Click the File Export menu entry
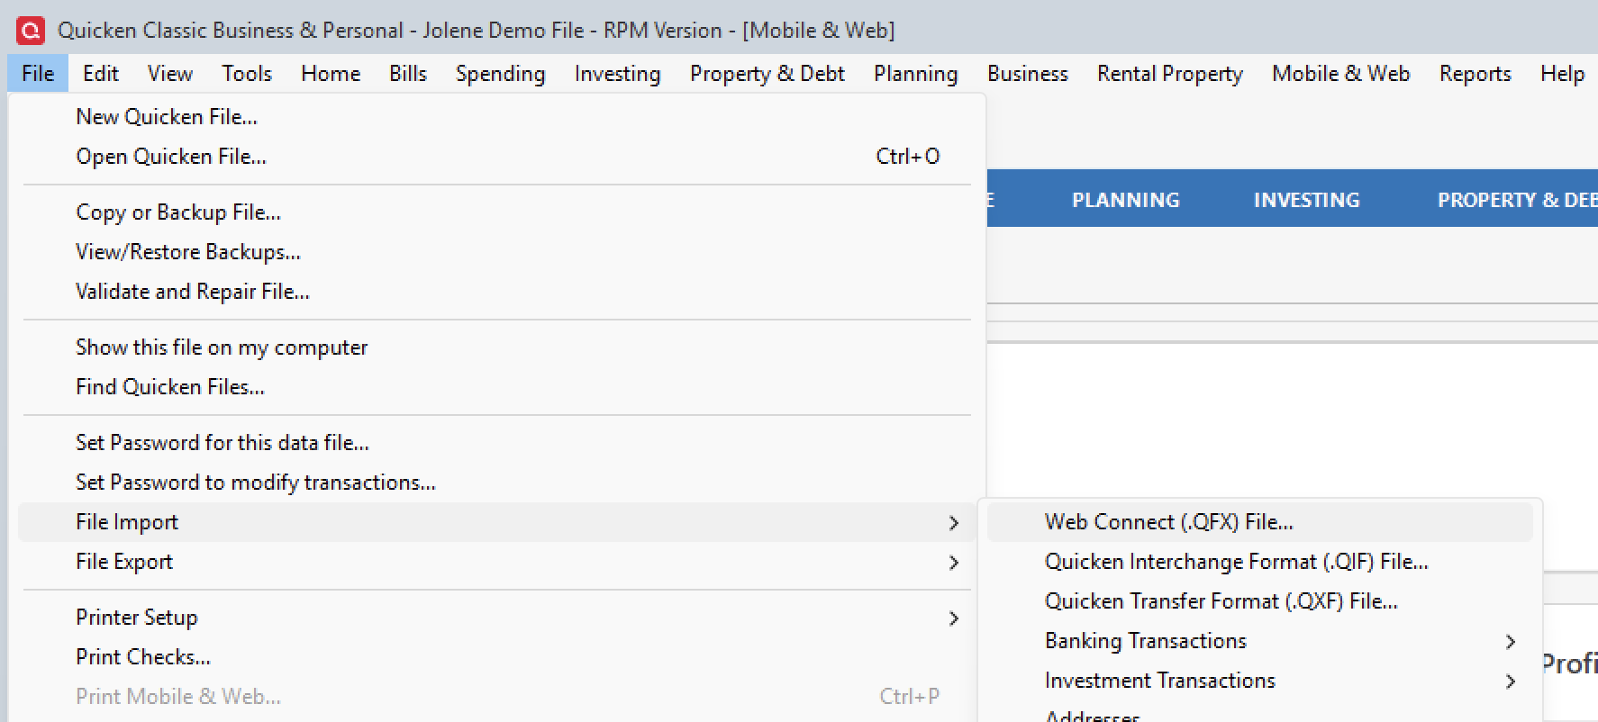 tap(497, 562)
